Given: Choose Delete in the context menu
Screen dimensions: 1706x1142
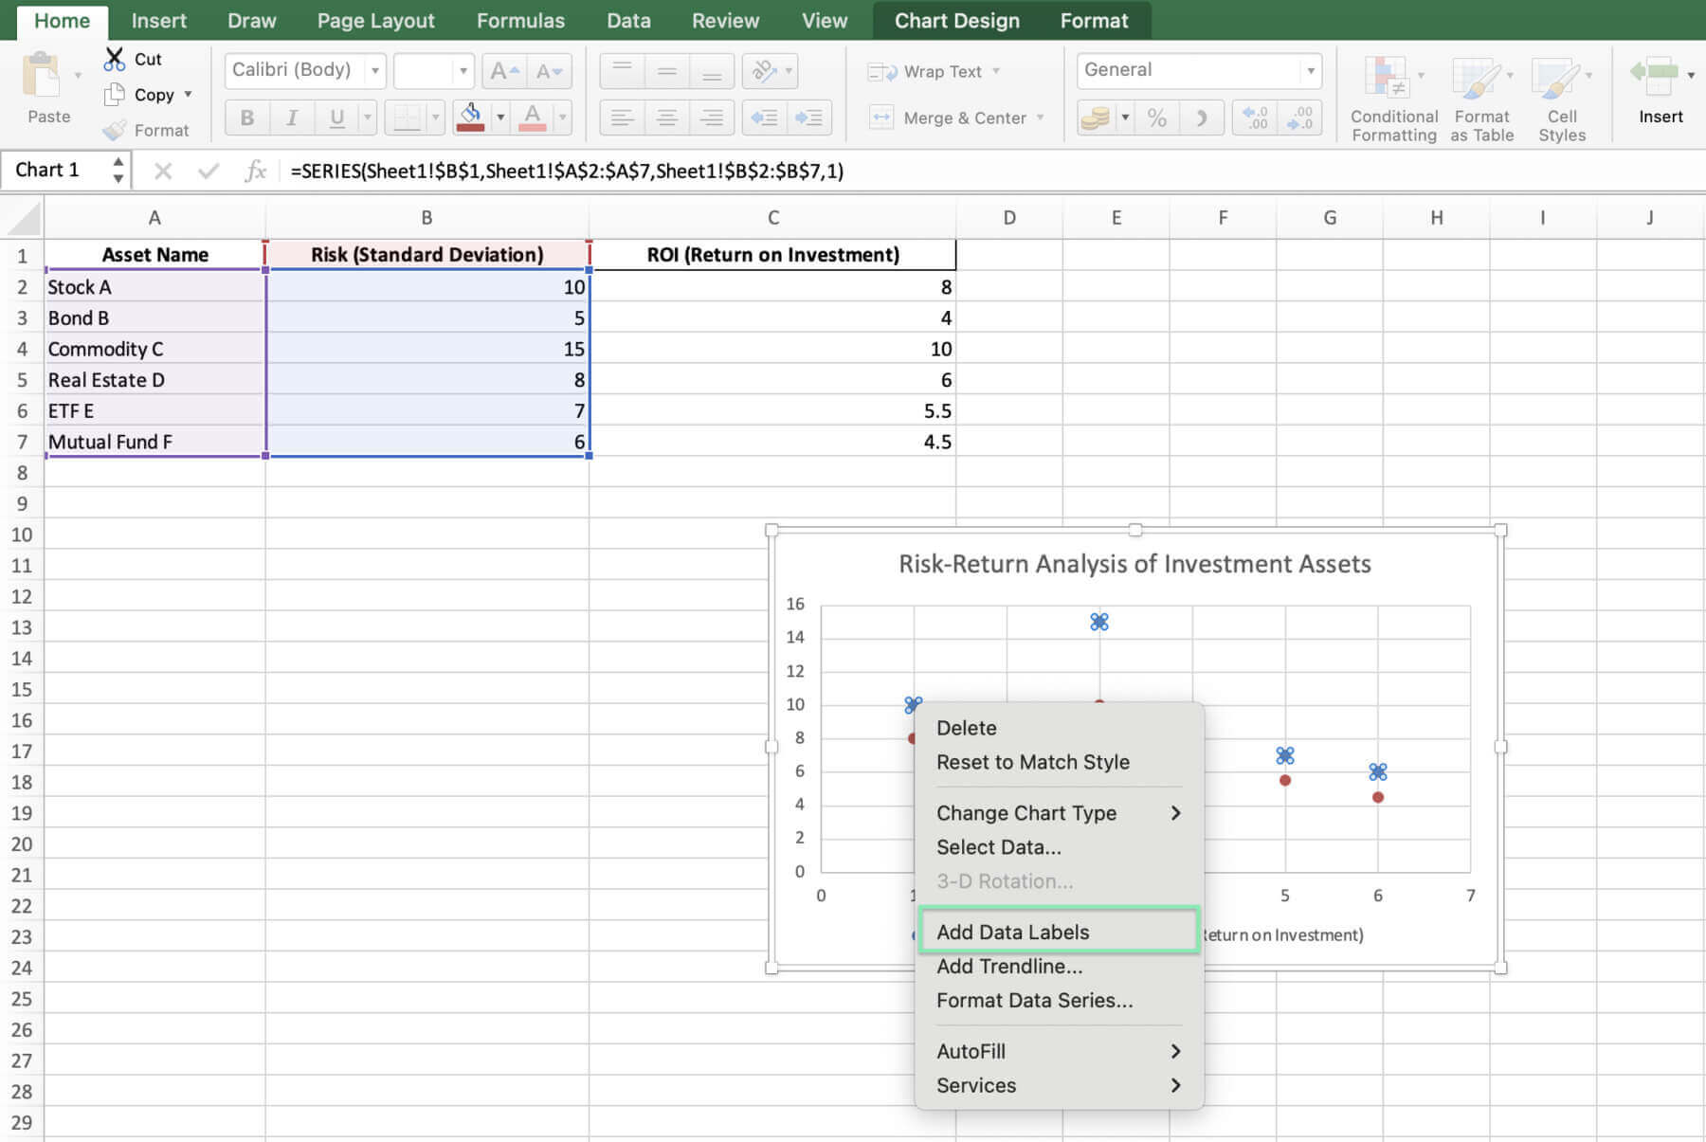Looking at the screenshot, I should pyautogui.click(x=1059, y=727).
